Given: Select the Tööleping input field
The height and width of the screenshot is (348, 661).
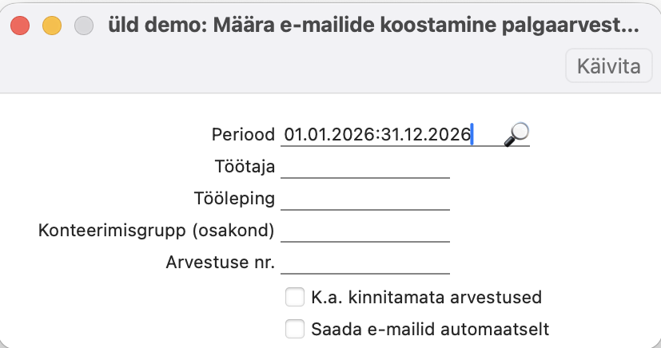Looking at the screenshot, I should pos(365,199).
